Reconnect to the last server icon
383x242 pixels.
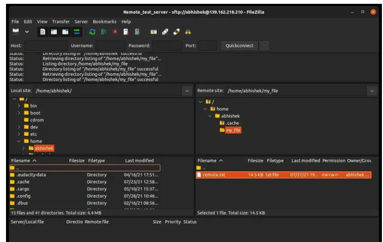coord(137,32)
